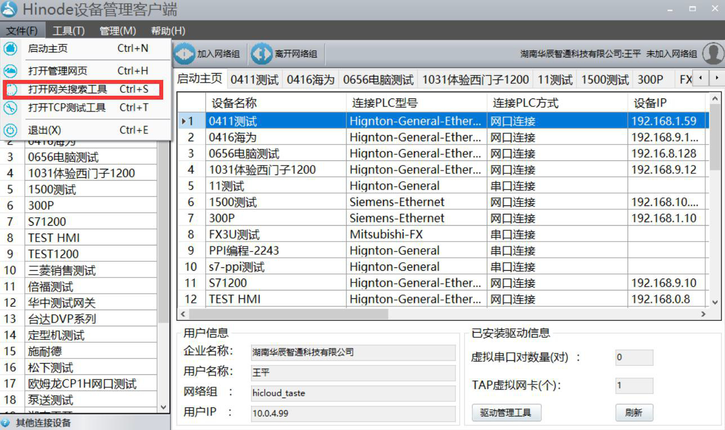Viewport: 725px width, 430px height.
Task: Switch to the 1500测试 tab
Action: (x=604, y=79)
